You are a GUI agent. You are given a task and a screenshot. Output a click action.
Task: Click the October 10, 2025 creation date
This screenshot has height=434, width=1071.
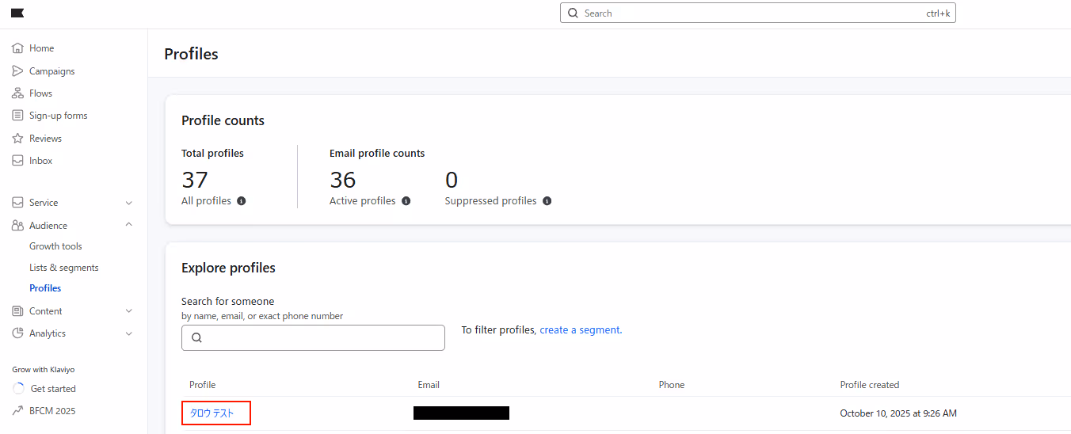(x=898, y=413)
